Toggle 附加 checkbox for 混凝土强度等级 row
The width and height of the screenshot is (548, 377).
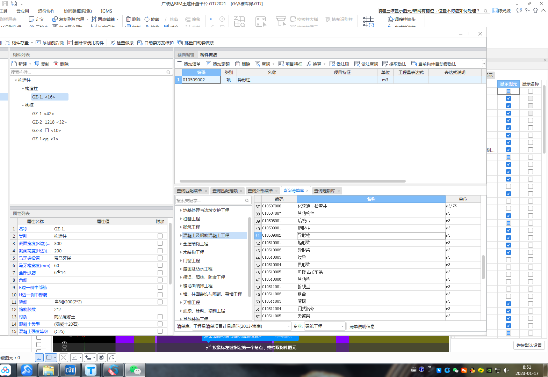[160, 331]
